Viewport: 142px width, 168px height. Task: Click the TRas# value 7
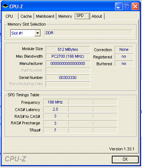(x=55, y=130)
